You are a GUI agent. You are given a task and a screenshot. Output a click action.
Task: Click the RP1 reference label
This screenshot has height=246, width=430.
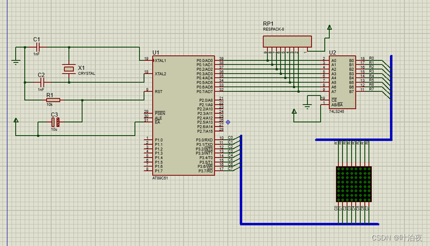click(268, 24)
